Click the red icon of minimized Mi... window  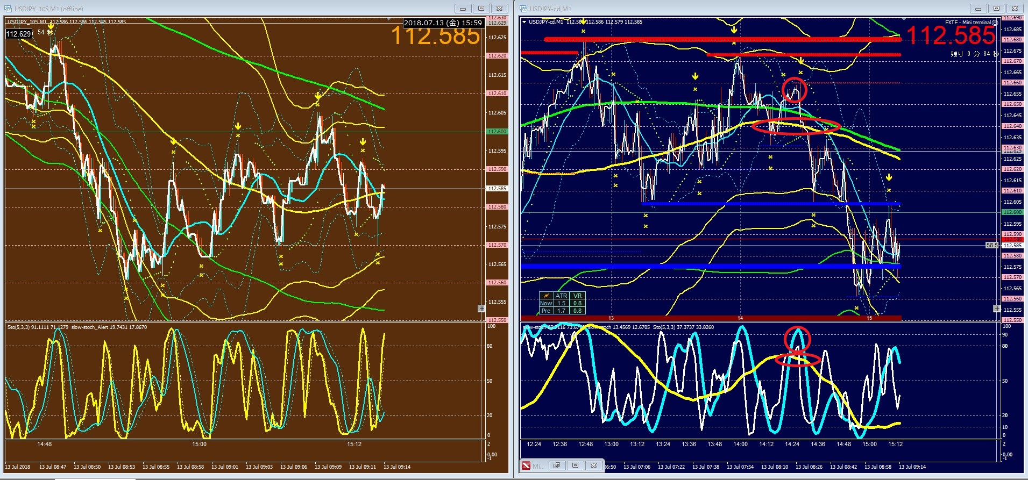(x=526, y=465)
